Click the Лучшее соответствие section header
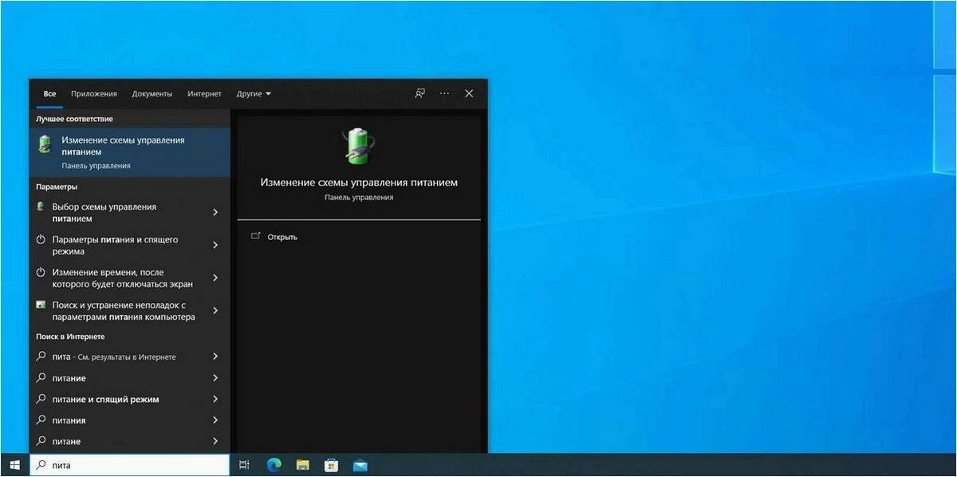Image resolution: width=957 pixels, height=477 pixels. point(74,119)
